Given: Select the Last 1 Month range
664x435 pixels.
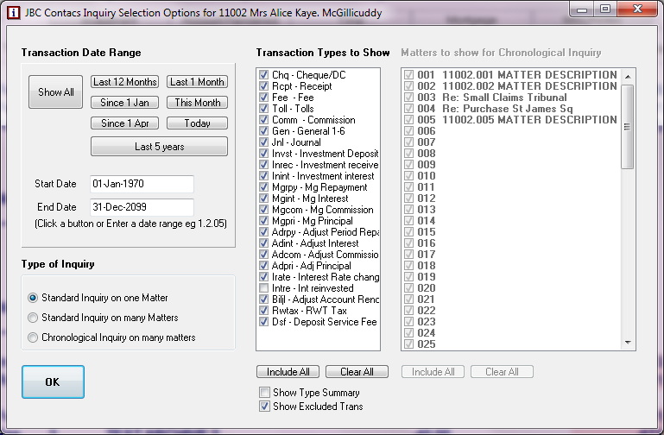Looking at the screenshot, I should click(x=197, y=82).
